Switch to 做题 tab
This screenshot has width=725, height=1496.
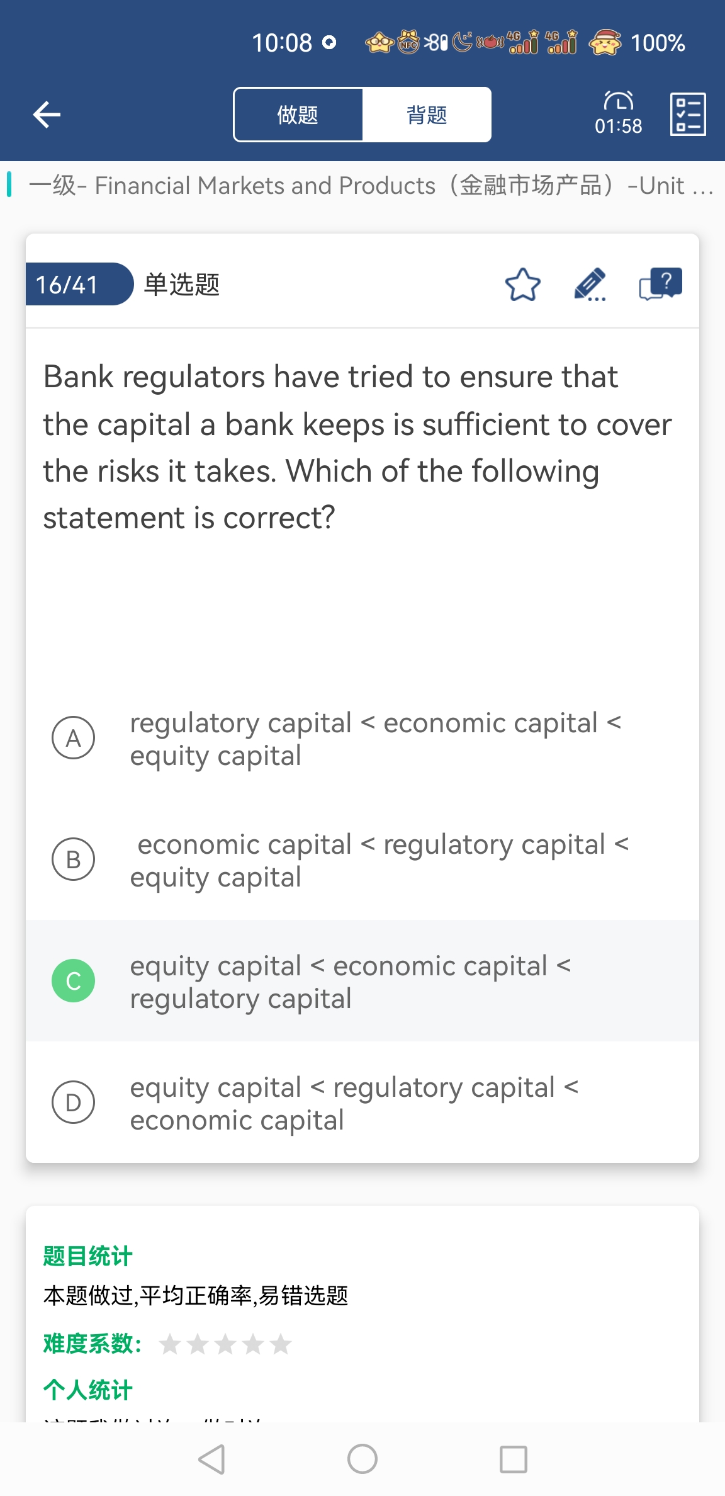[298, 115]
